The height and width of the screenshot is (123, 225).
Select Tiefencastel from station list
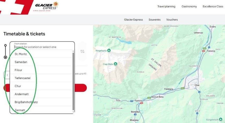pyautogui.click(x=41, y=78)
